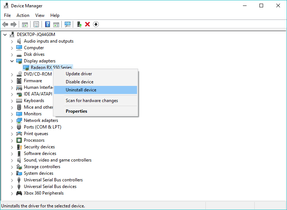Click the Properties toolbar icon

tap(36, 24)
